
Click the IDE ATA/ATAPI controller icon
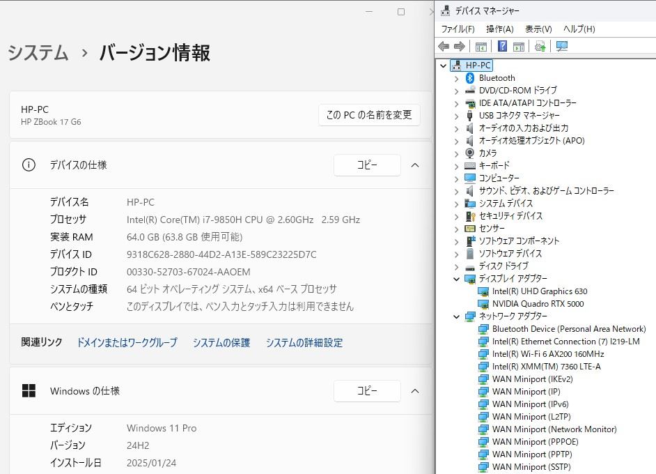(x=470, y=103)
